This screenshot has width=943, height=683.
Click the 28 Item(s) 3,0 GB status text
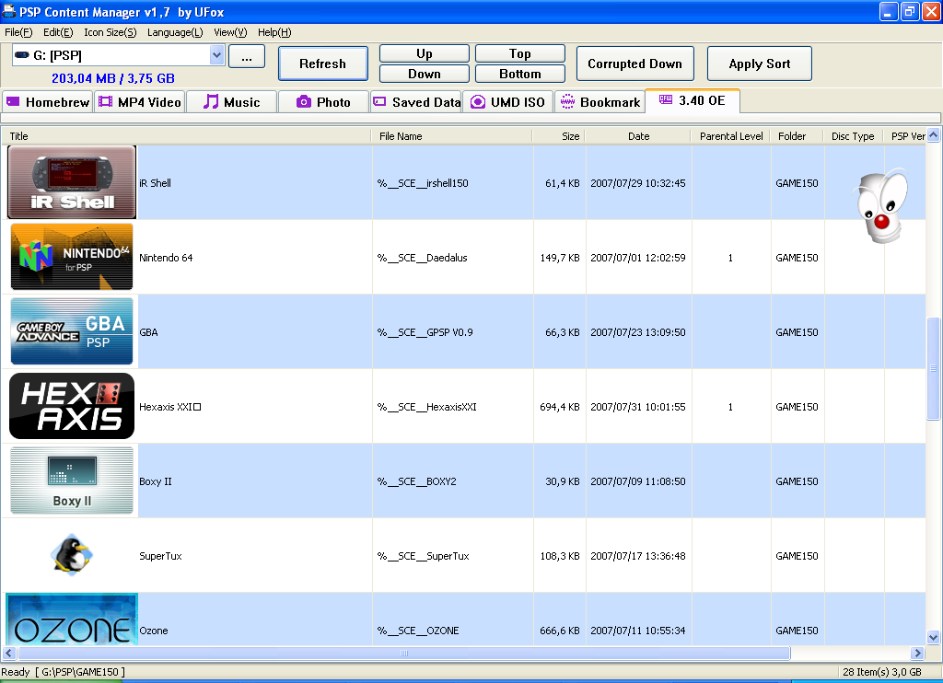point(881,672)
